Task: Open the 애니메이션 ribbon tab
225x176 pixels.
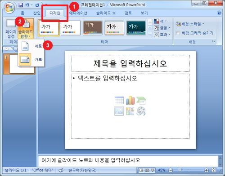Action: (78, 13)
